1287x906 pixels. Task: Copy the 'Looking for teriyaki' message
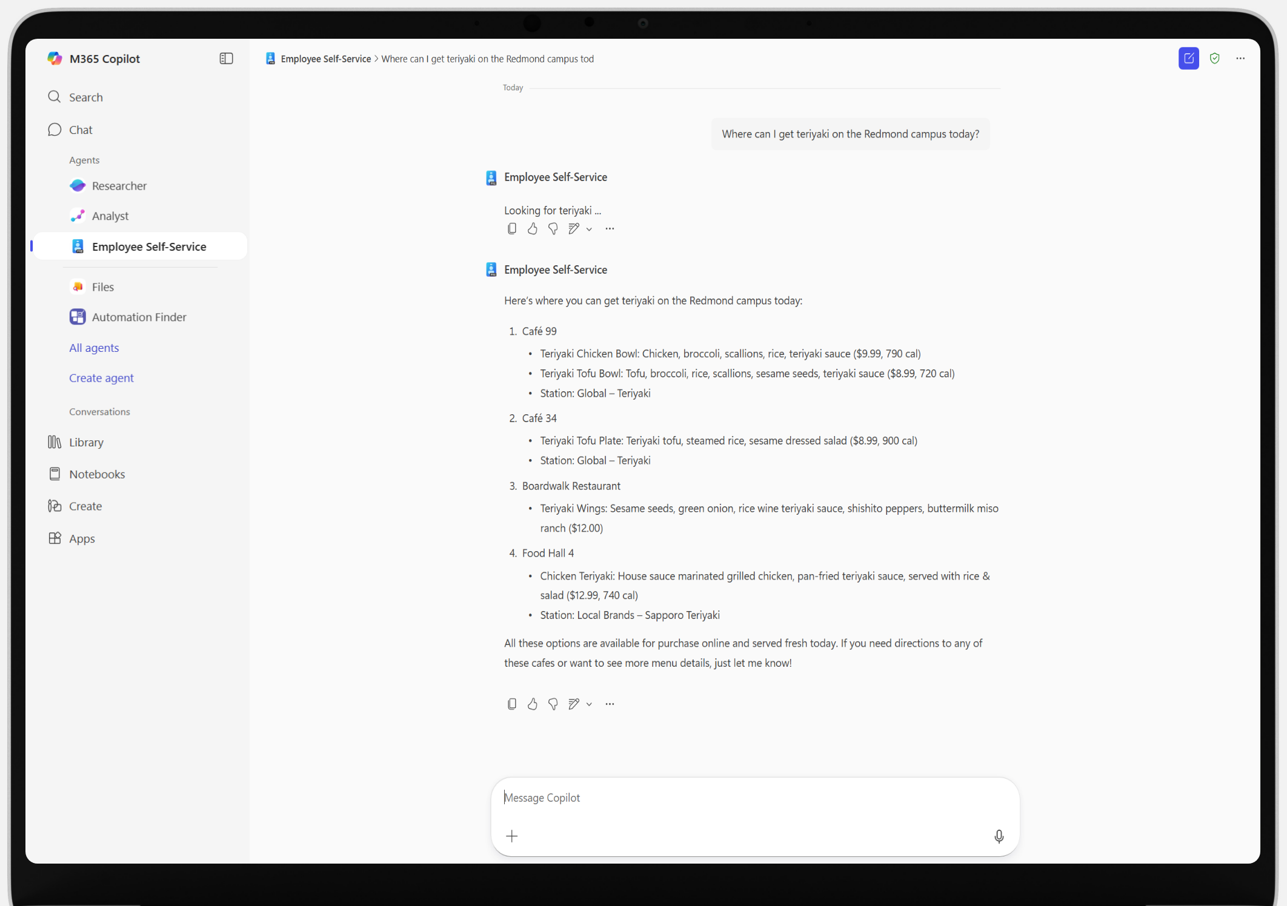pyautogui.click(x=512, y=228)
